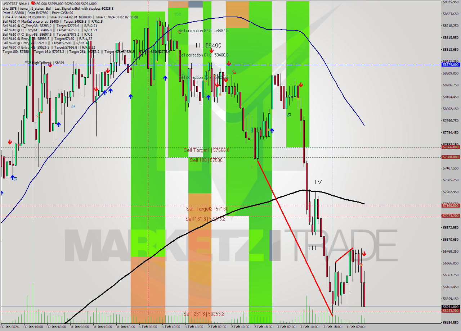Click the '4 Feb 02:00' time axis label
Screen dimensions: 461x331
coord(356,327)
